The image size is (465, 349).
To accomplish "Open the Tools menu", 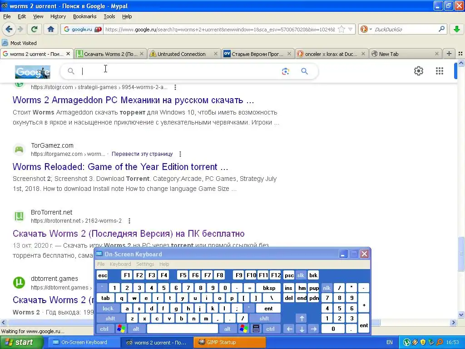I will (109, 16).
